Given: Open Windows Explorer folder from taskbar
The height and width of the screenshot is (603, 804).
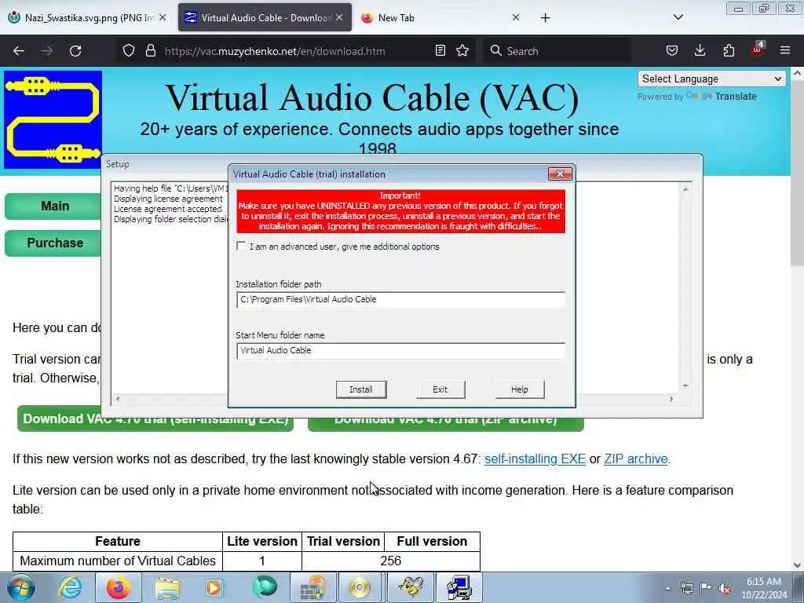Looking at the screenshot, I should tap(167, 587).
